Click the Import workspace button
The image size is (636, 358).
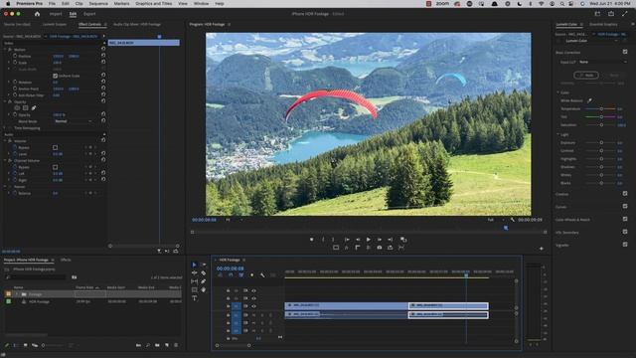(56, 14)
